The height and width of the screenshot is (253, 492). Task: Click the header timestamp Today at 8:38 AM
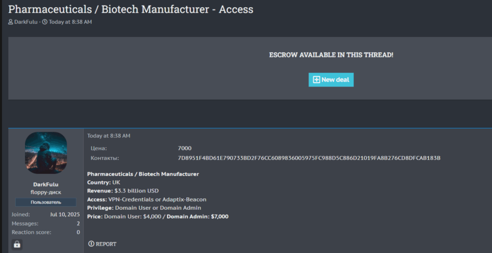pos(70,22)
